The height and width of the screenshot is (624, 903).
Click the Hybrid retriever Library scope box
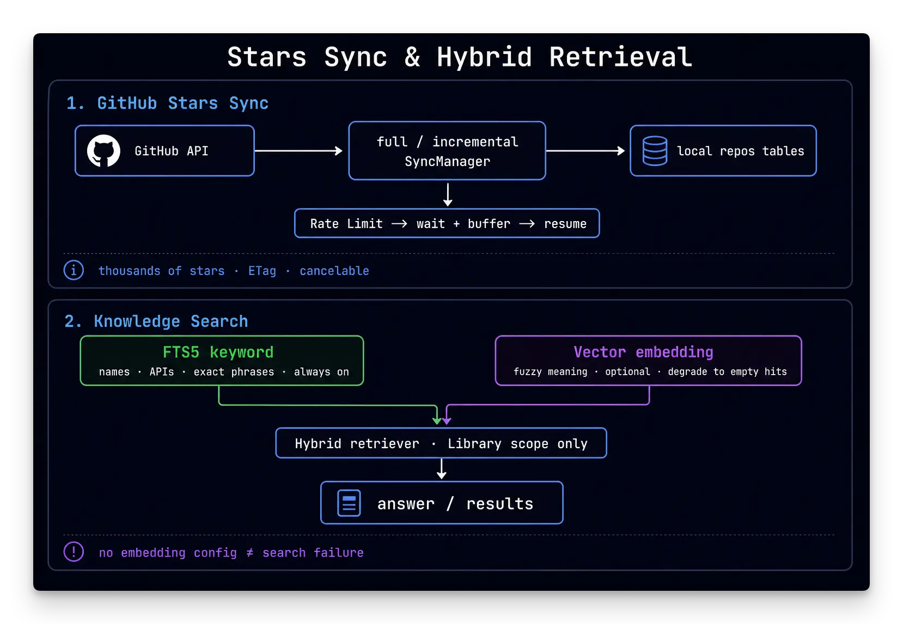pyautogui.click(x=441, y=443)
